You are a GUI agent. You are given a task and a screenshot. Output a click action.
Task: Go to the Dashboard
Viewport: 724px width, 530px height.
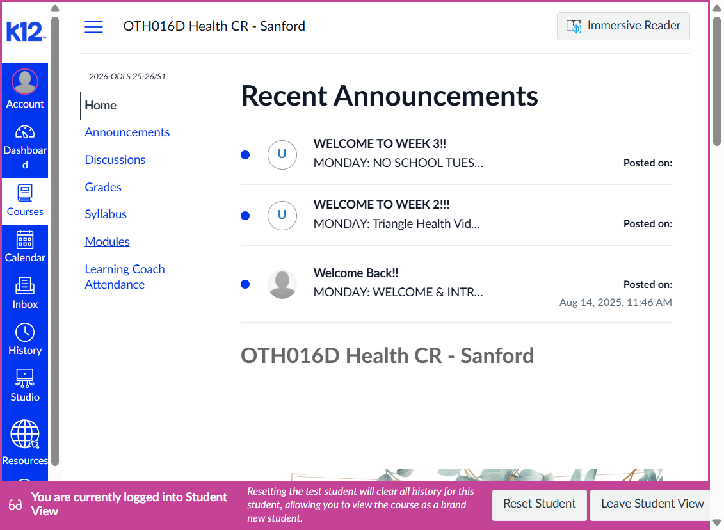pos(25,148)
